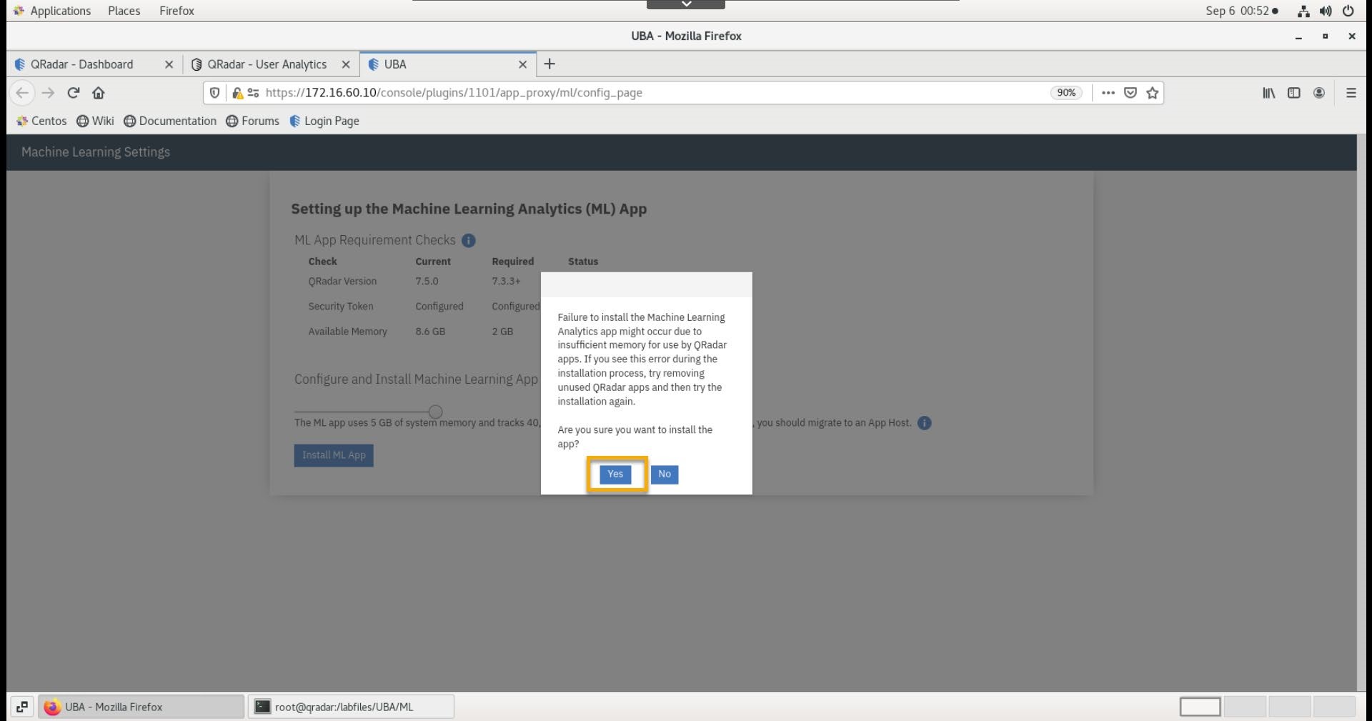Open the Centos bookmark

41,121
